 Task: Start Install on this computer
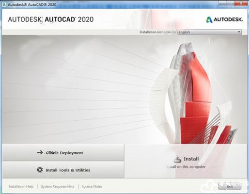click(x=186, y=162)
